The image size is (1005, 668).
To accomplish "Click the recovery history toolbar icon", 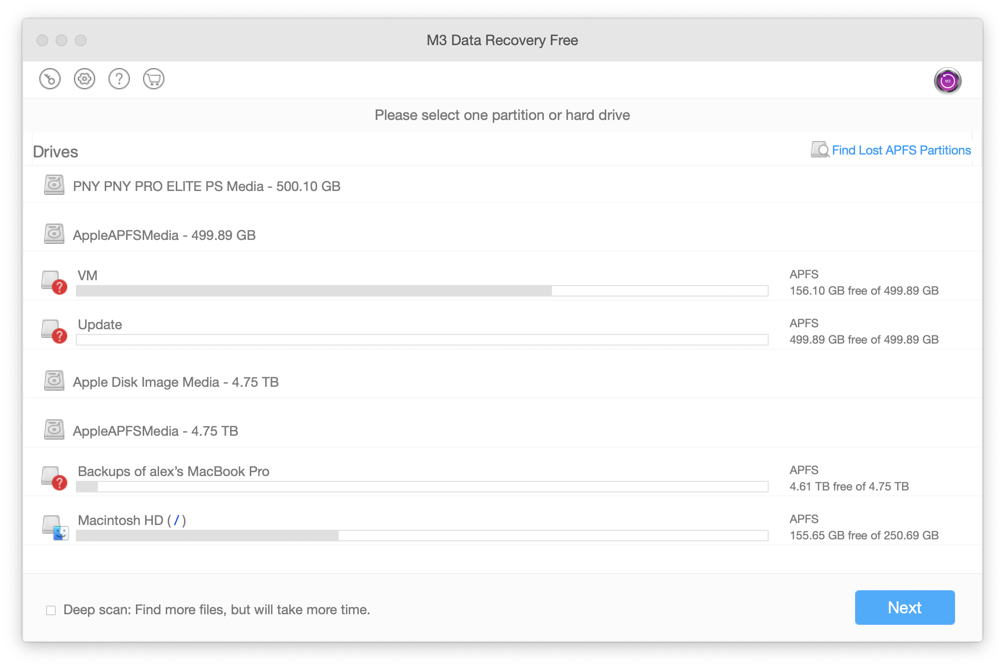I will point(50,79).
